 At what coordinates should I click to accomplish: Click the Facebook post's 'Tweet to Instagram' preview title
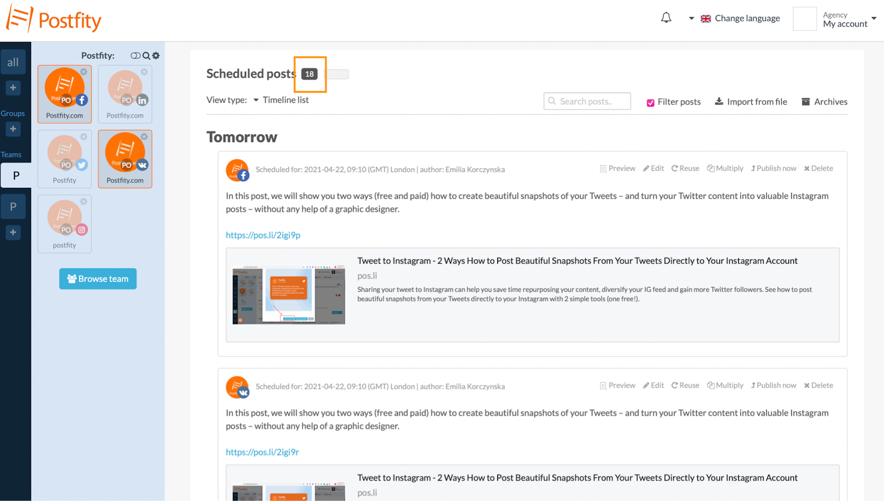point(577,261)
